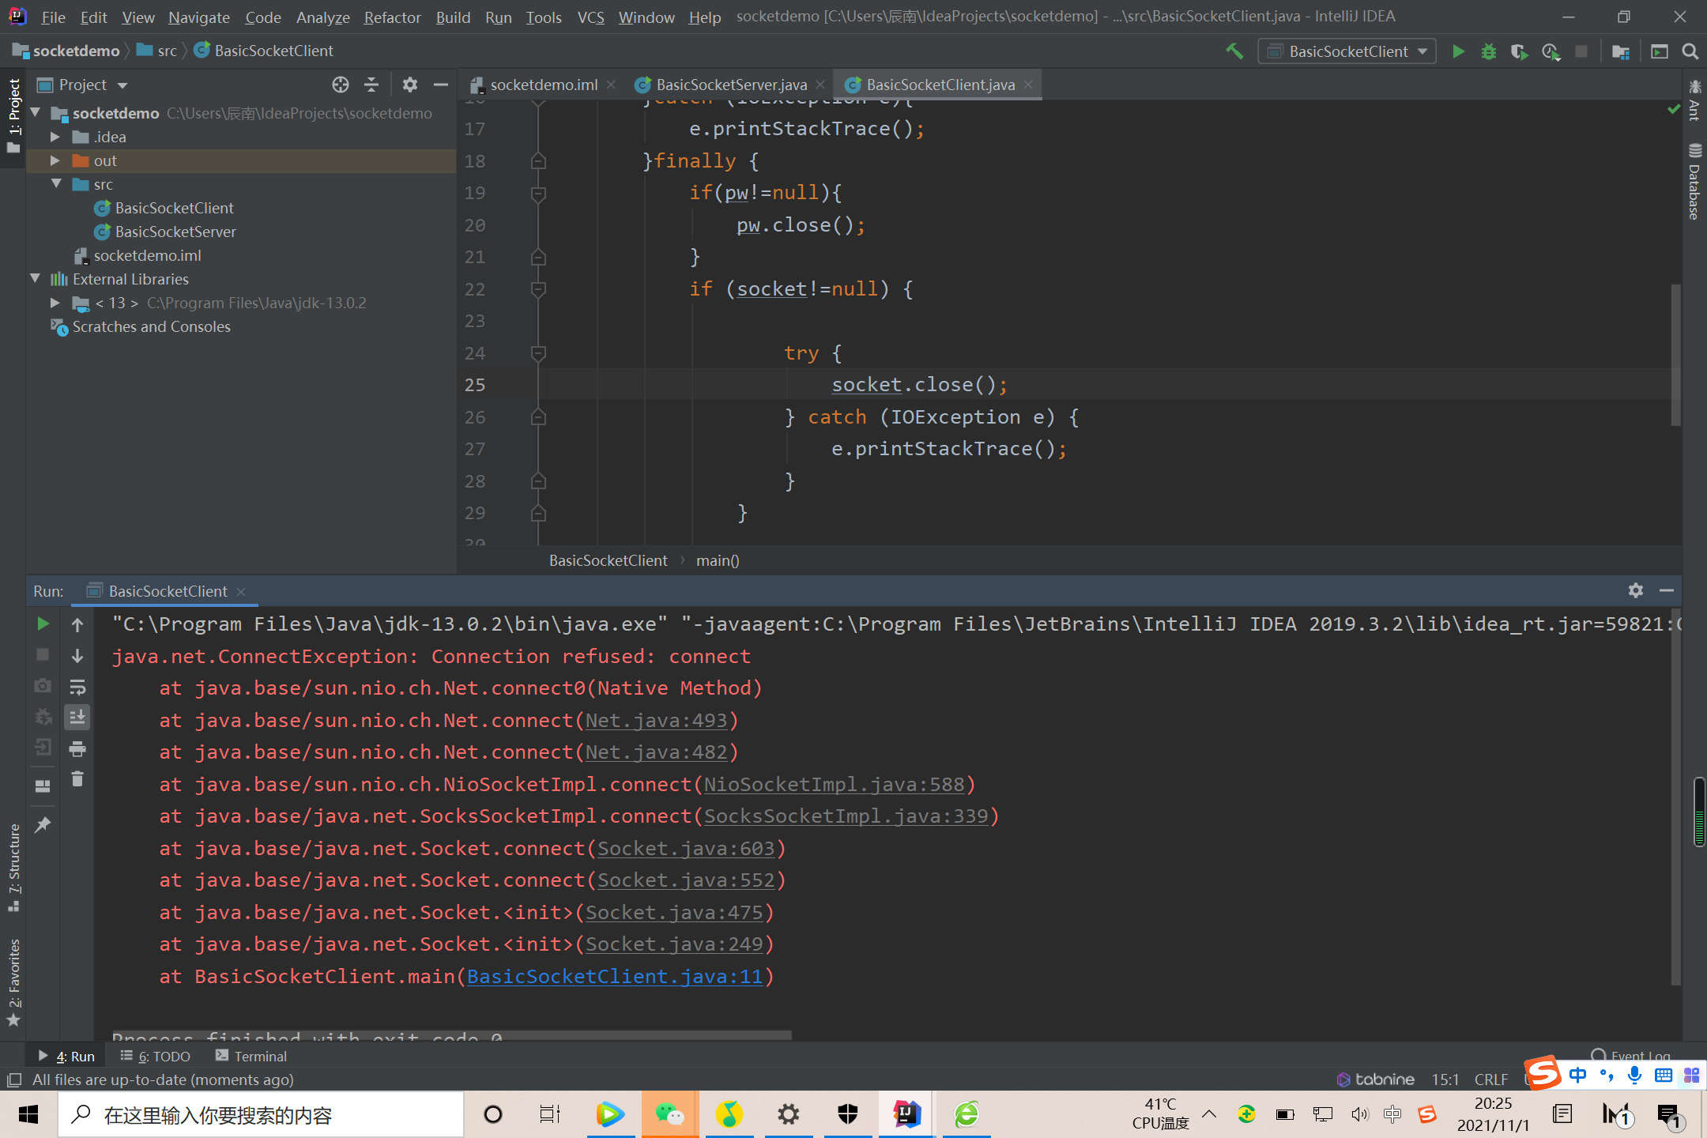Screen dimensions: 1707x1138
Task: Click Search Everywhere magnifier icon
Action: pyautogui.click(x=1690, y=51)
